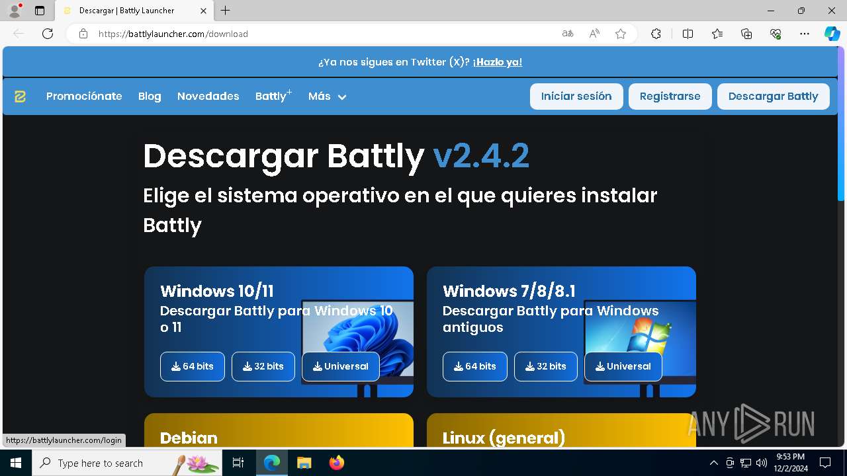Open Battly+ in navbar

(273, 97)
